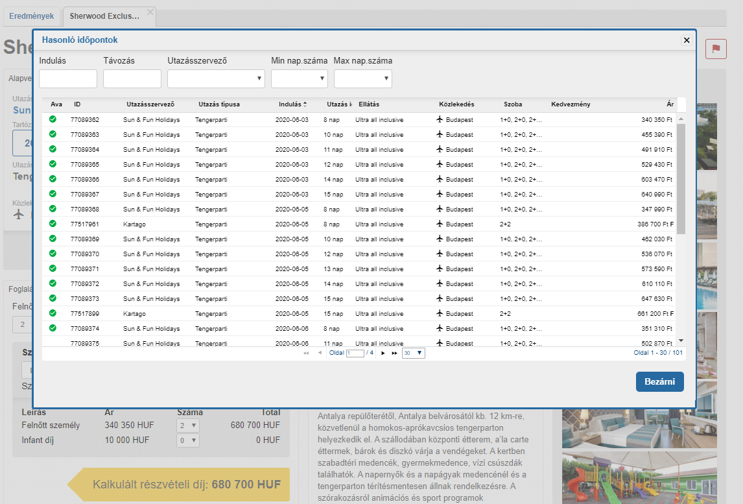Sort by the Ár column header
Image resolution: width=743 pixels, height=504 pixels.
(670, 104)
